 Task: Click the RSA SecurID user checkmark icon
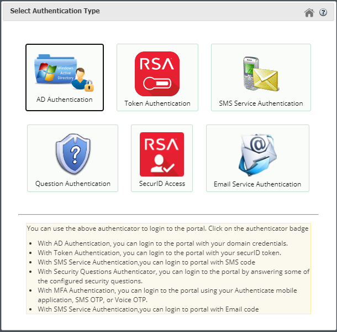click(161, 154)
